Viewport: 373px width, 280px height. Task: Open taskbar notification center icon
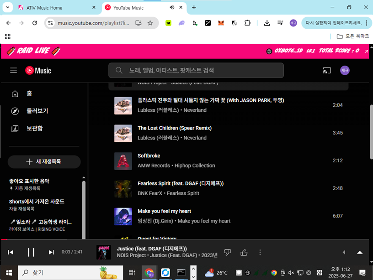click(362, 273)
